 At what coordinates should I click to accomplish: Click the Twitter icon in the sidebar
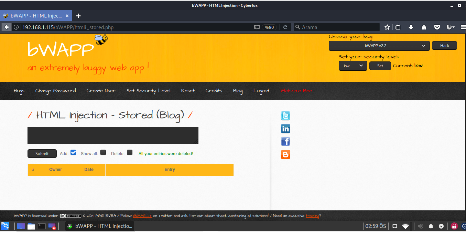tap(285, 116)
